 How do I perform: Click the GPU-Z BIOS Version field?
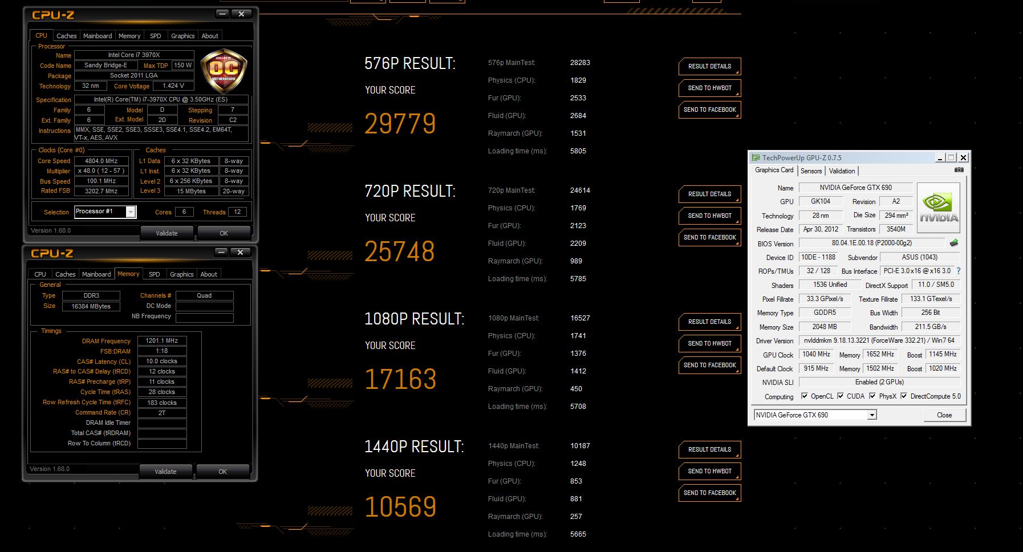(872, 243)
